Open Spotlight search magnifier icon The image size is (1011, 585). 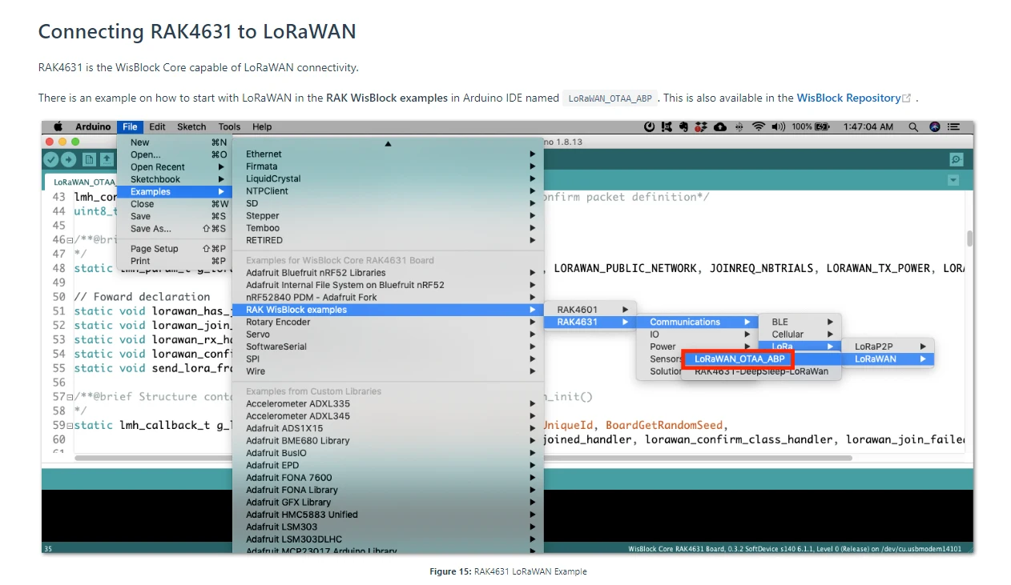913,126
